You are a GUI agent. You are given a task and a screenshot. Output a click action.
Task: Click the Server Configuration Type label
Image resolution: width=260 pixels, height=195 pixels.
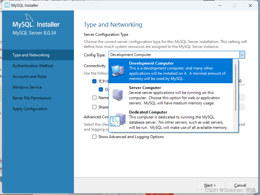point(106,35)
